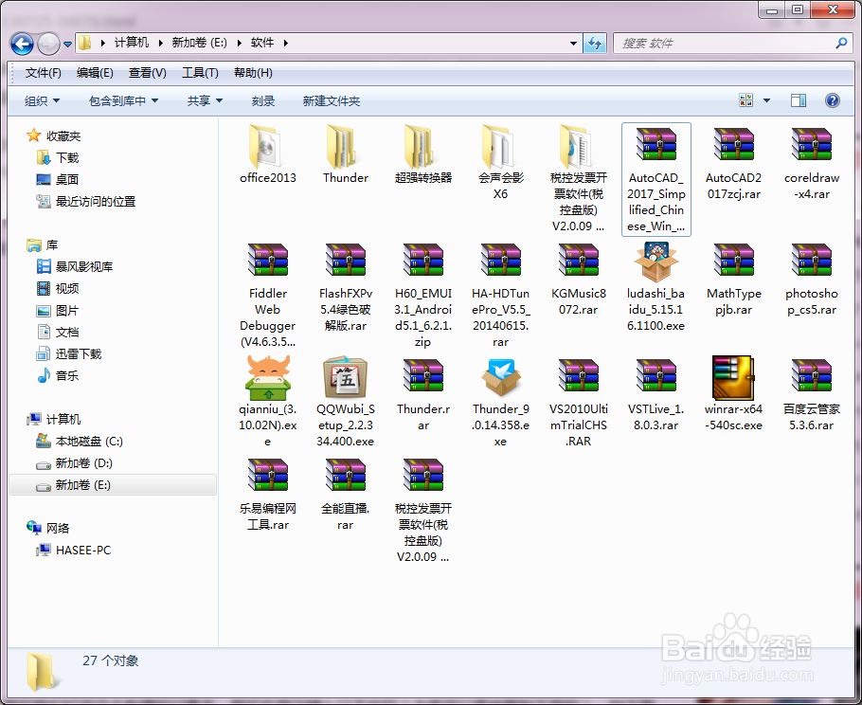Open the 帮助(H) menu
862x705 pixels.
click(253, 73)
